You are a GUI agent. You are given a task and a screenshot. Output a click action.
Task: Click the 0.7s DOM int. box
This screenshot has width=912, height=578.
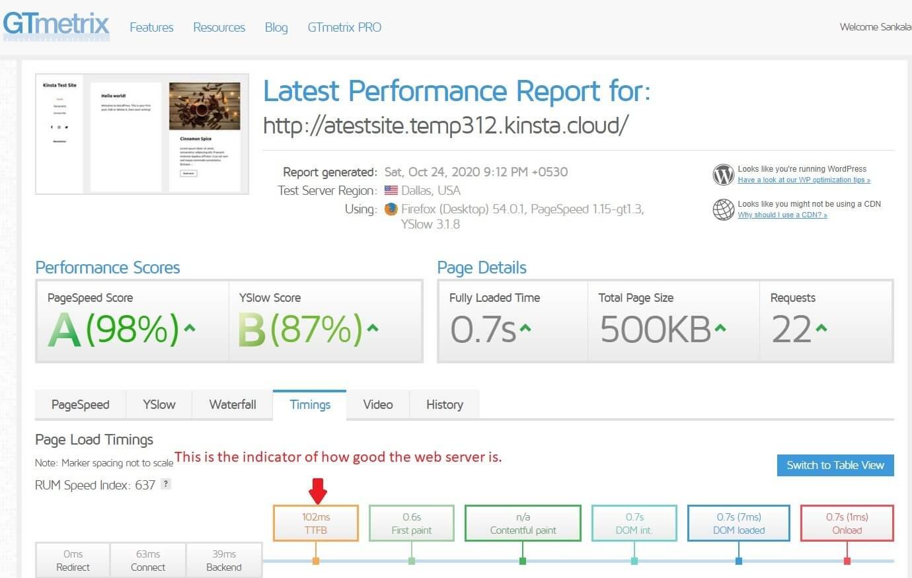[634, 523]
